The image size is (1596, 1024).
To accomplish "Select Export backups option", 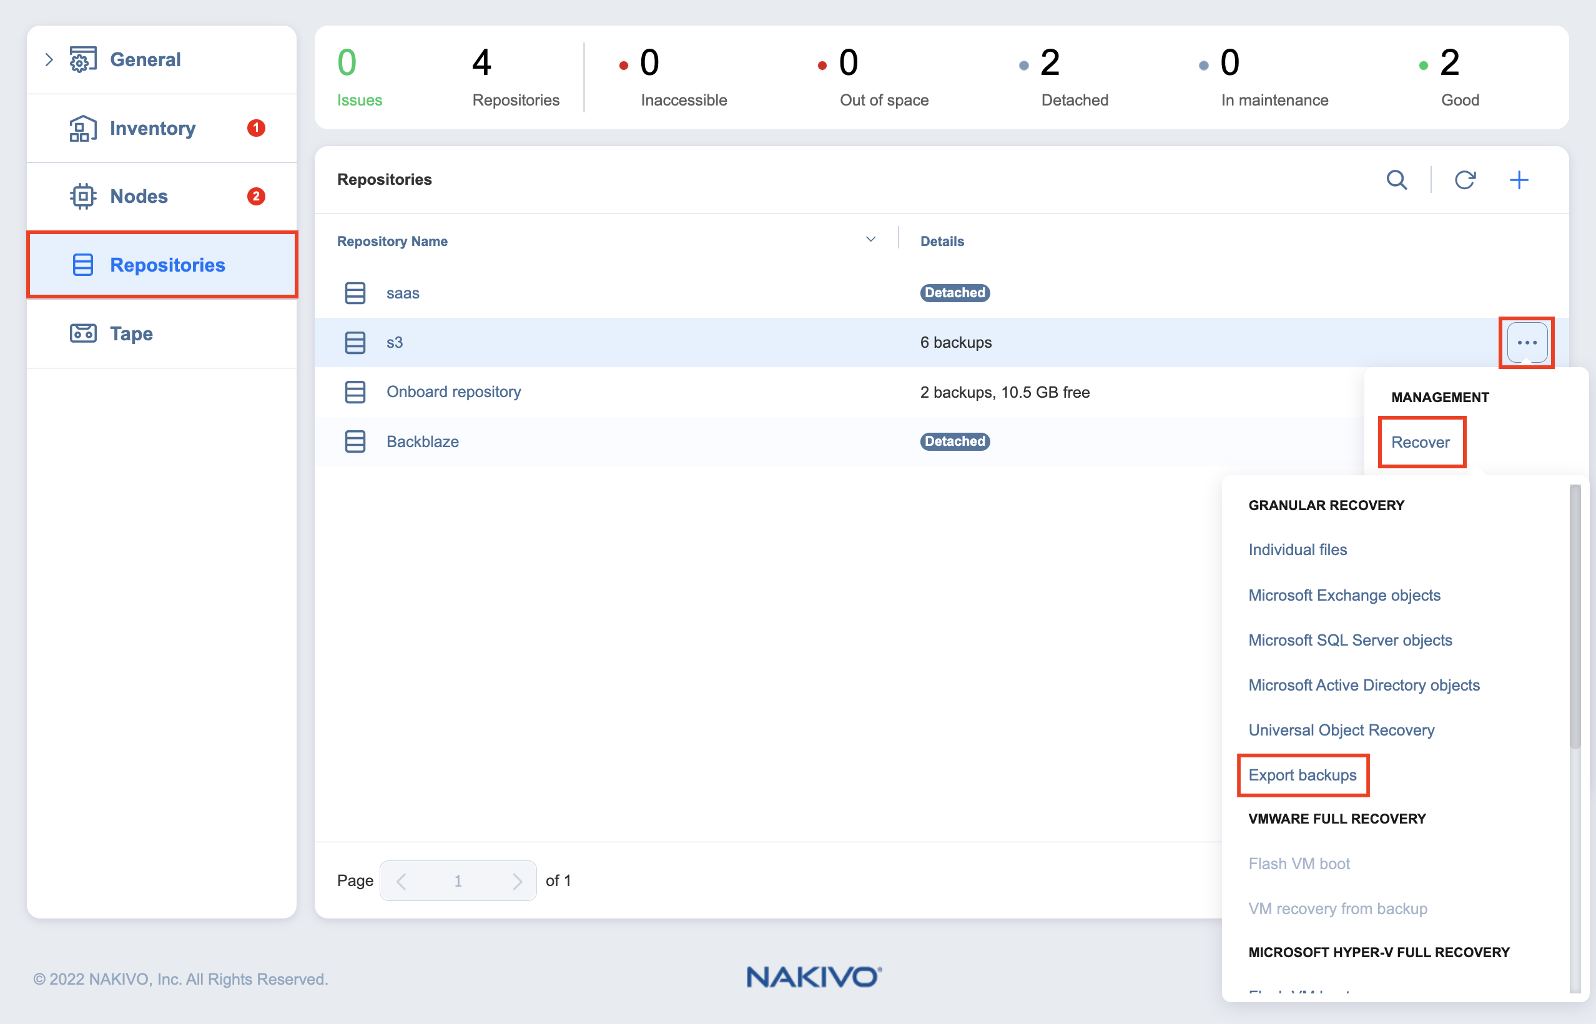I will pos(1302,775).
